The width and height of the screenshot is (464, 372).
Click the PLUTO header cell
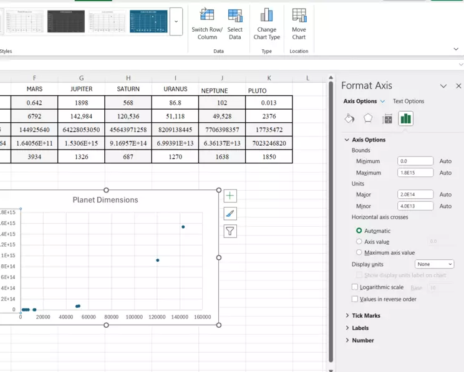tap(269, 90)
